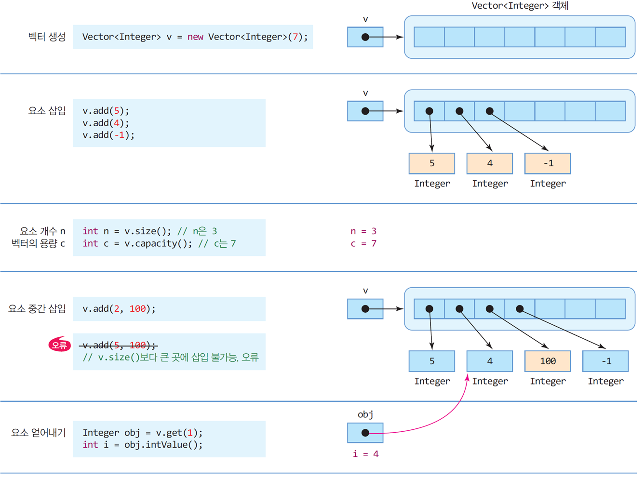Click the i = 4 result text
644x478 pixels.
[366, 454]
